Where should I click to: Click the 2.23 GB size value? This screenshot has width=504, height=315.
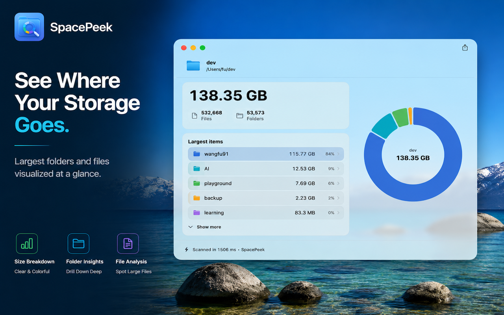pyautogui.click(x=305, y=198)
